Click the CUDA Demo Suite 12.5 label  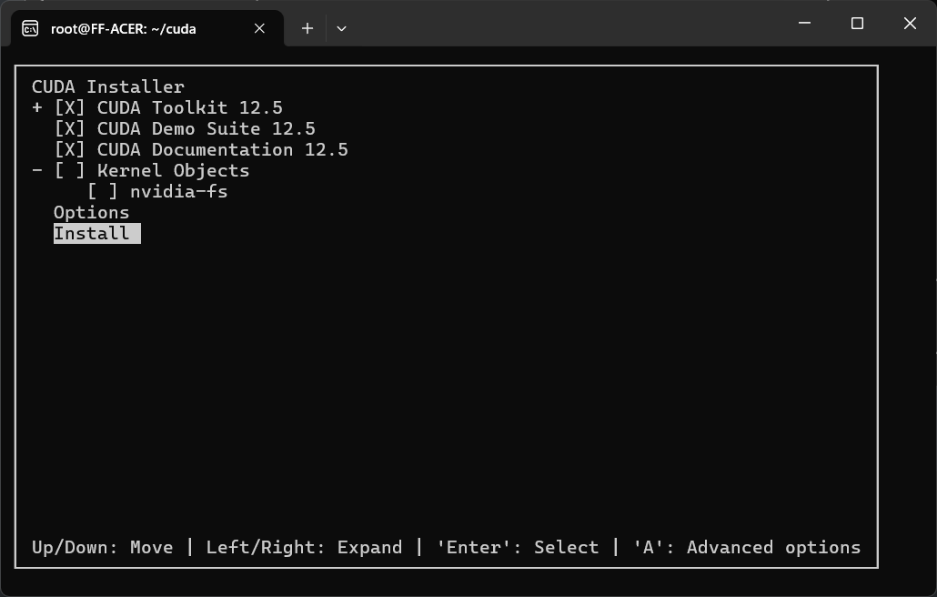207,128
